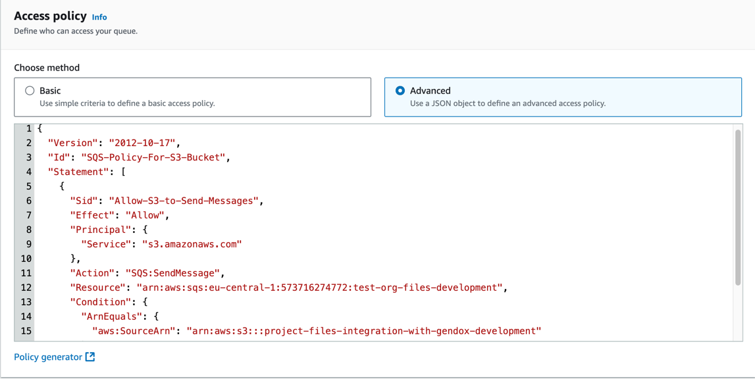Click the aws:SourceArn S3 bucket ARN value
The width and height of the screenshot is (755, 379).
[363, 331]
